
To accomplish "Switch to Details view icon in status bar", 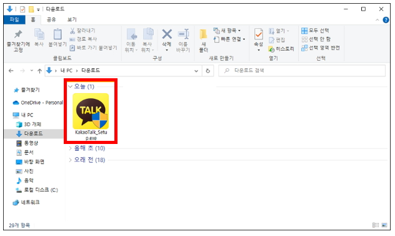I will 376,225.
